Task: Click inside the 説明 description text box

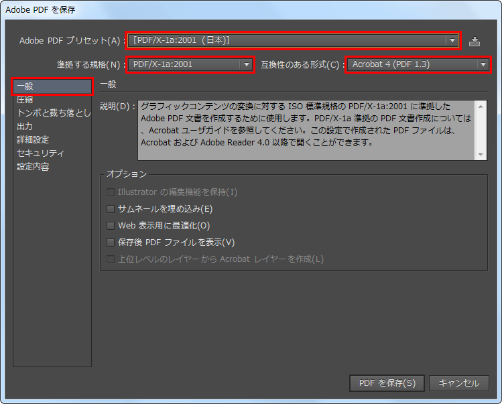Action: [307, 130]
